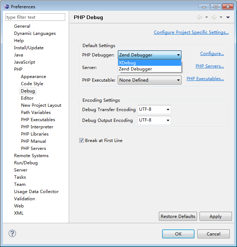Open the PHP Servers... link

pos(210,66)
